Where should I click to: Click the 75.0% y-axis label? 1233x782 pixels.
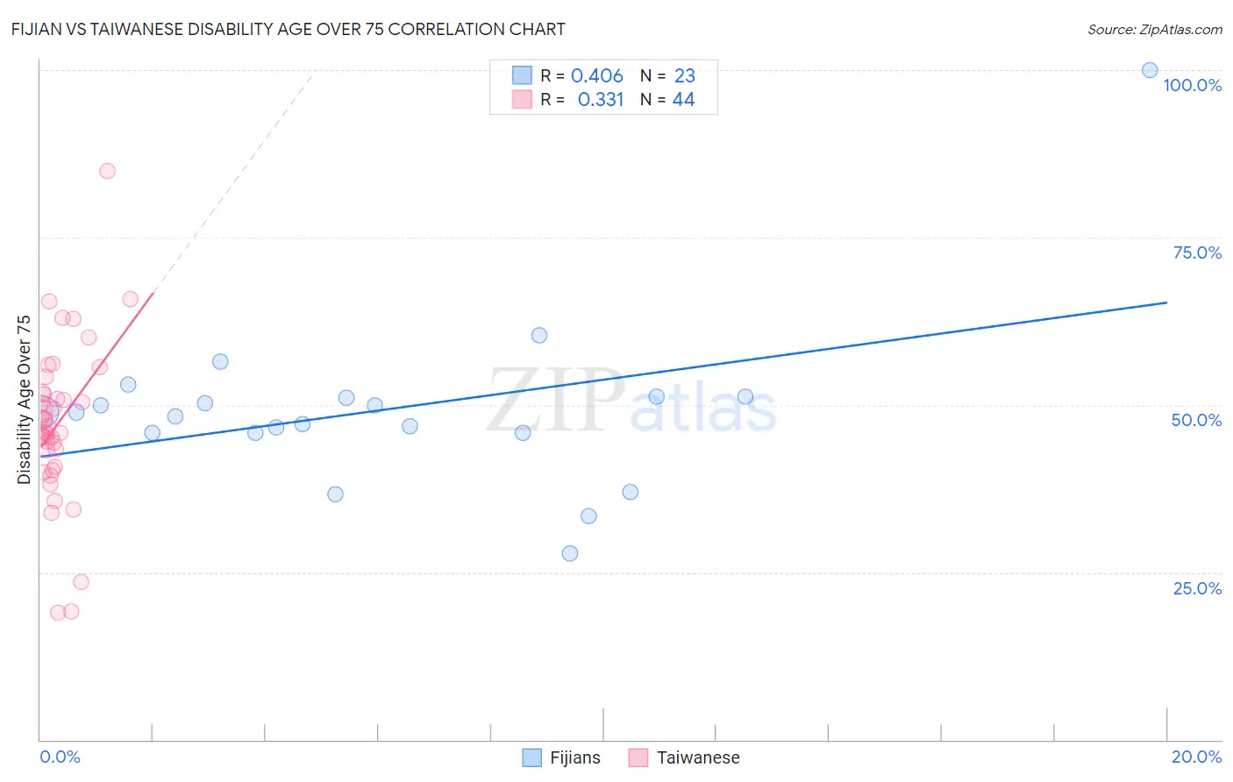pyautogui.click(x=1197, y=252)
